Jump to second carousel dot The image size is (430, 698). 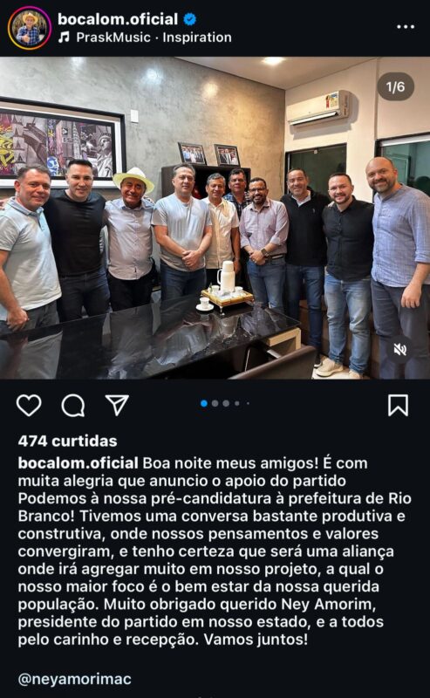(215, 403)
